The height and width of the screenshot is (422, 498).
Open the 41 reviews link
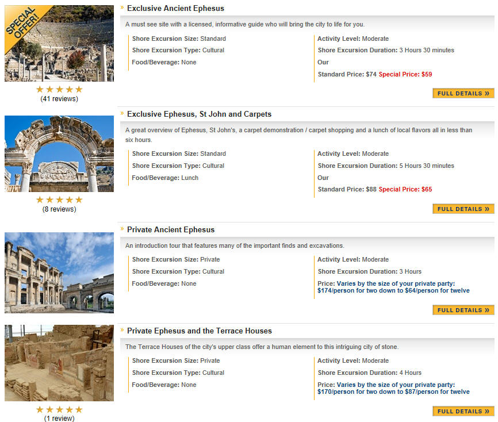click(59, 99)
